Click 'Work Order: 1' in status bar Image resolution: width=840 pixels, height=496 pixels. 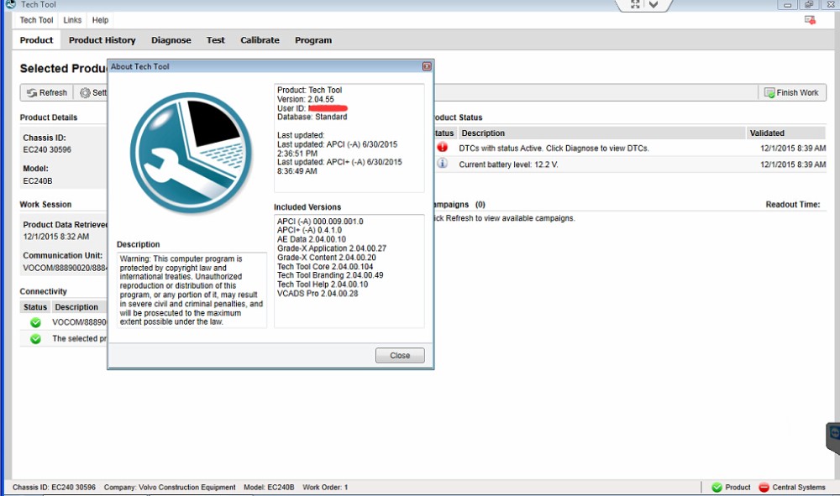point(325,488)
